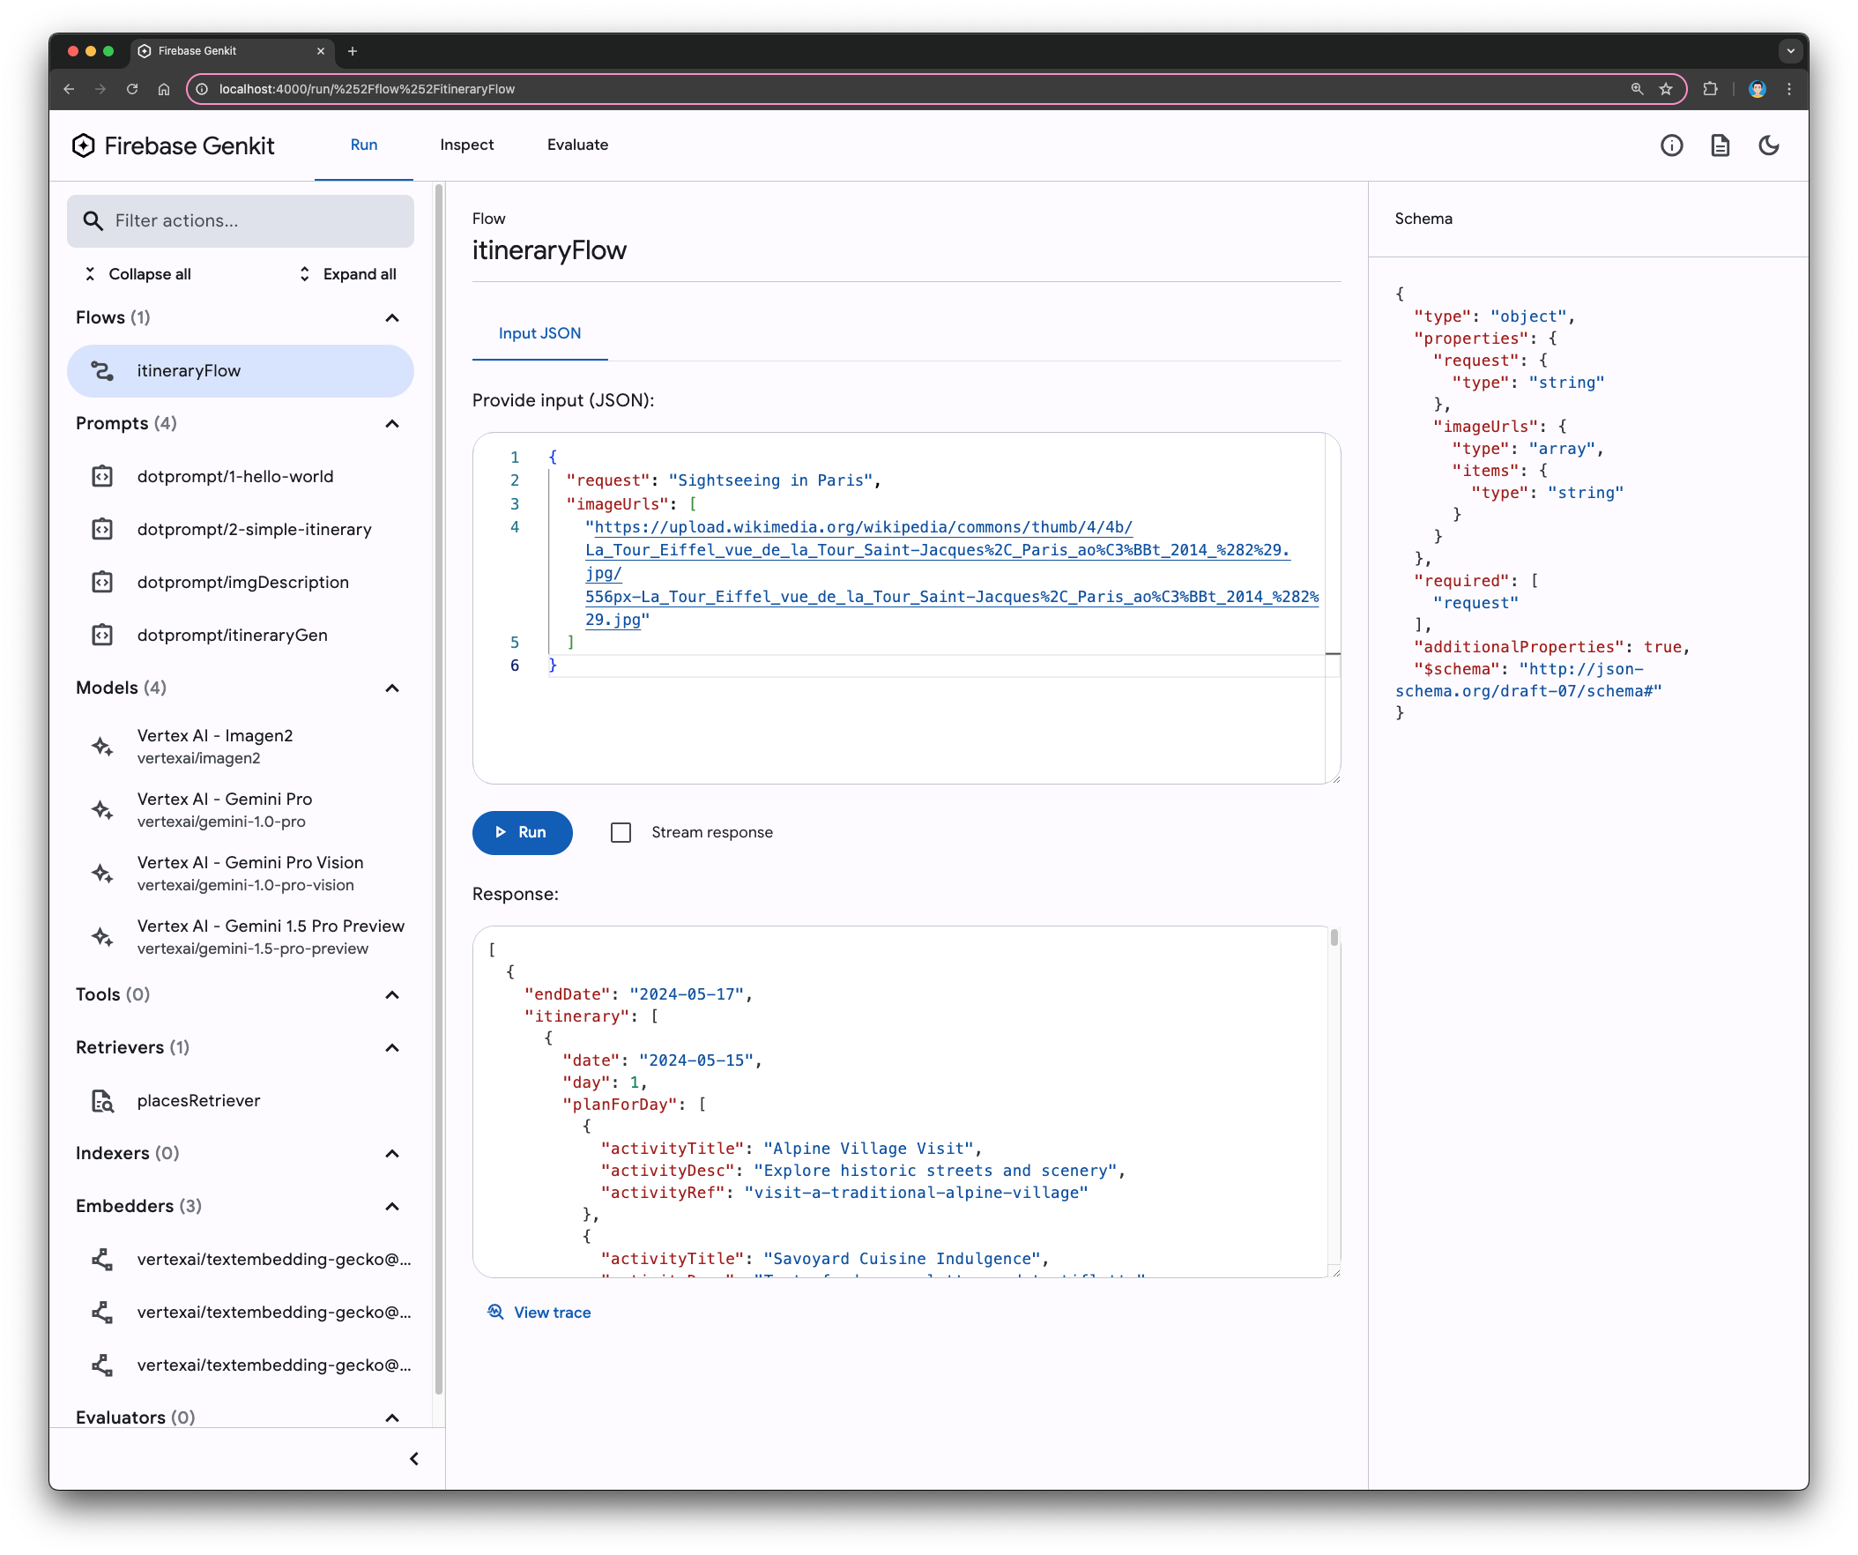Collapse the Flows section chevron

click(x=392, y=317)
